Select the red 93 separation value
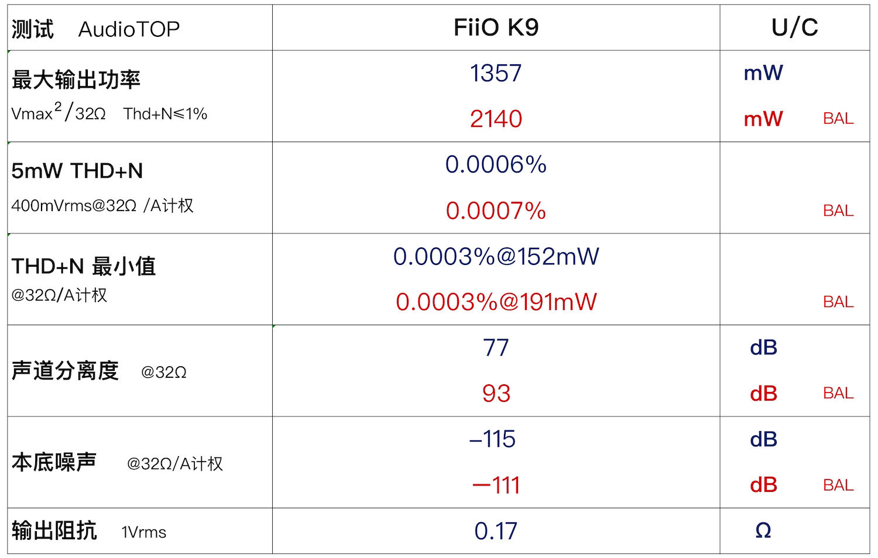 pos(496,394)
